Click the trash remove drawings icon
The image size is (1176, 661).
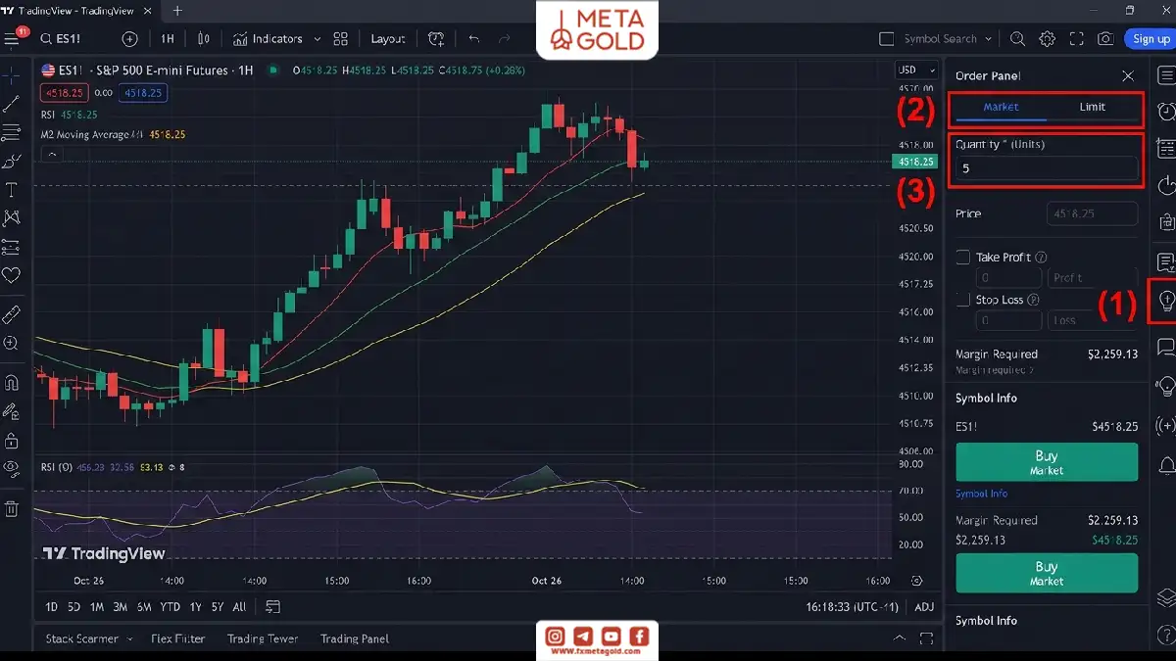pos(12,508)
